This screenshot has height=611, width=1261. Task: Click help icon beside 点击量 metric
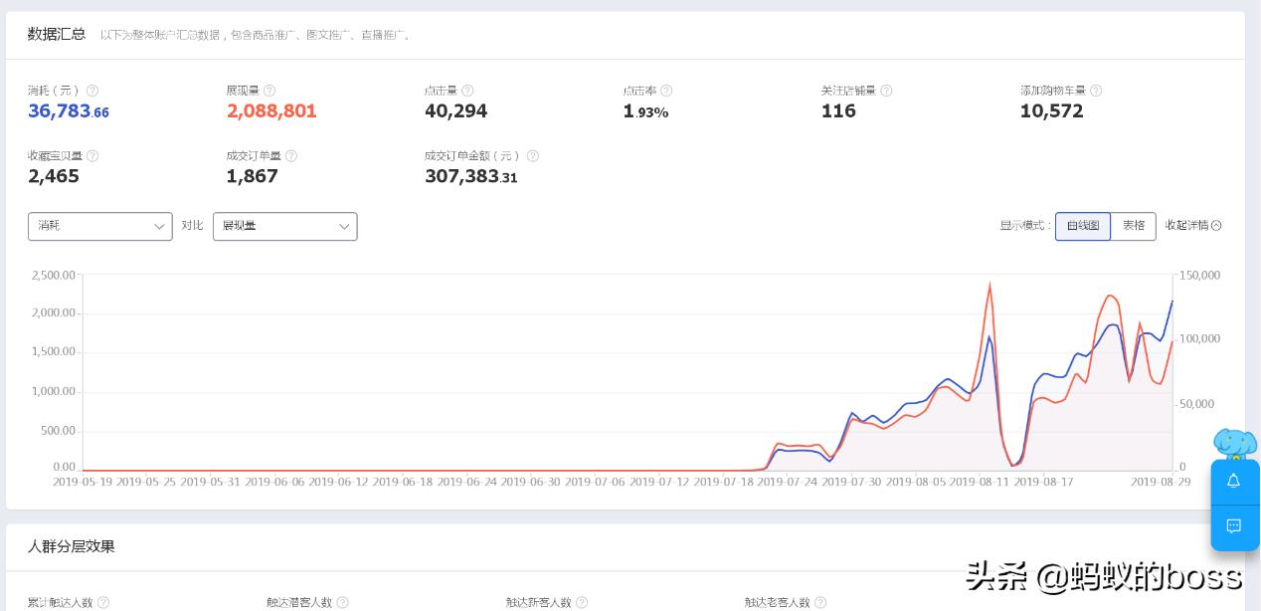(x=467, y=91)
